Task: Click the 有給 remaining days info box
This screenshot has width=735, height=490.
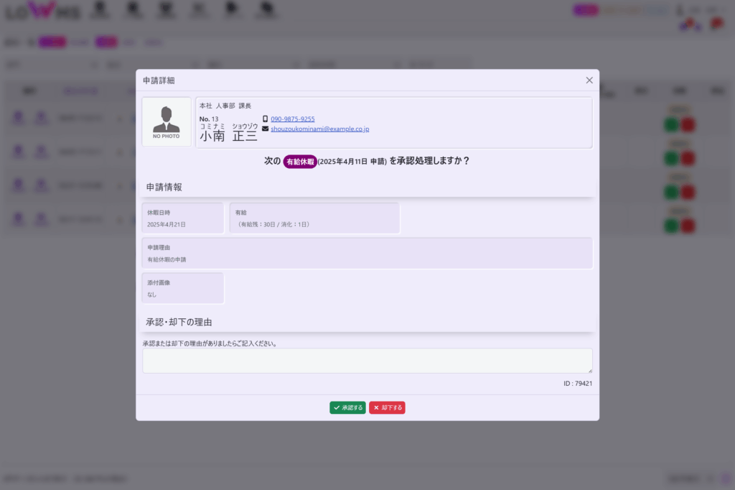Action: (x=314, y=218)
